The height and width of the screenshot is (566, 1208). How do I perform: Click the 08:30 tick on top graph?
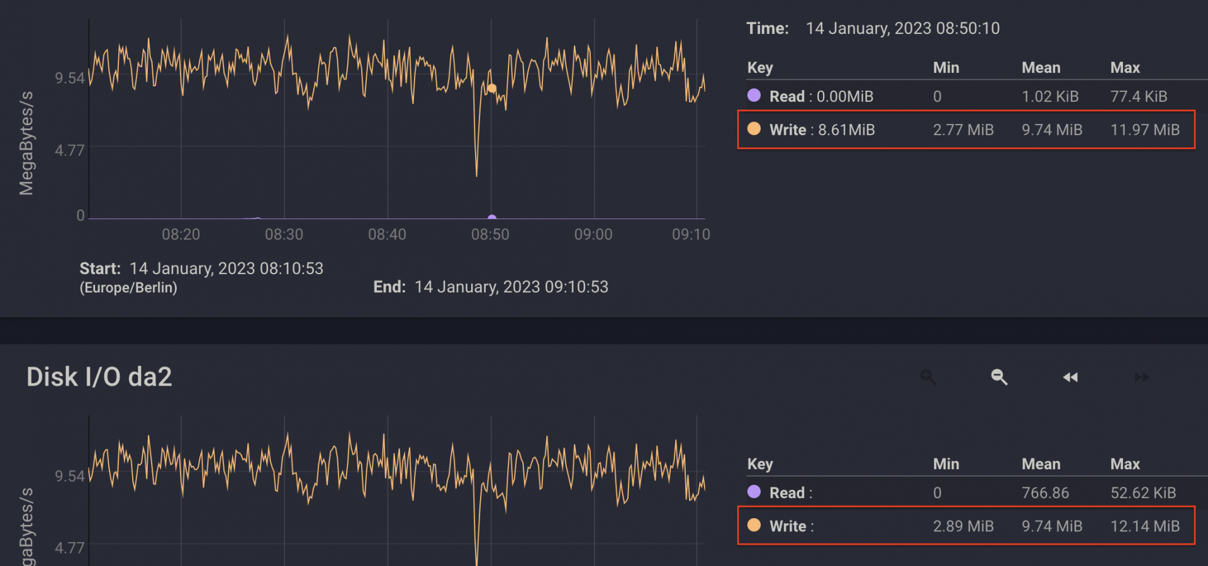click(x=284, y=234)
